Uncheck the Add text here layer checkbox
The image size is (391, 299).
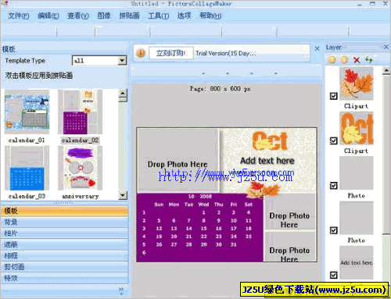[333, 275]
